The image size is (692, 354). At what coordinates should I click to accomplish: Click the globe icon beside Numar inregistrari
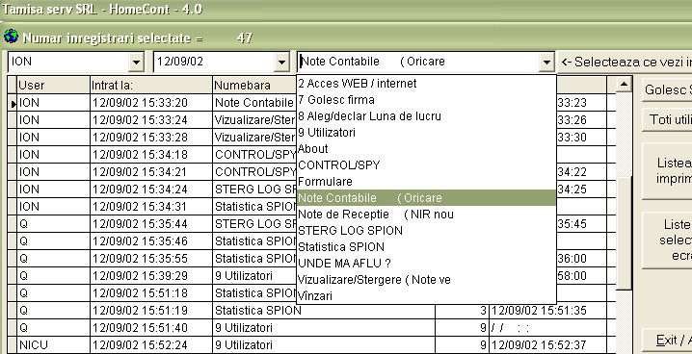[x=11, y=37]
